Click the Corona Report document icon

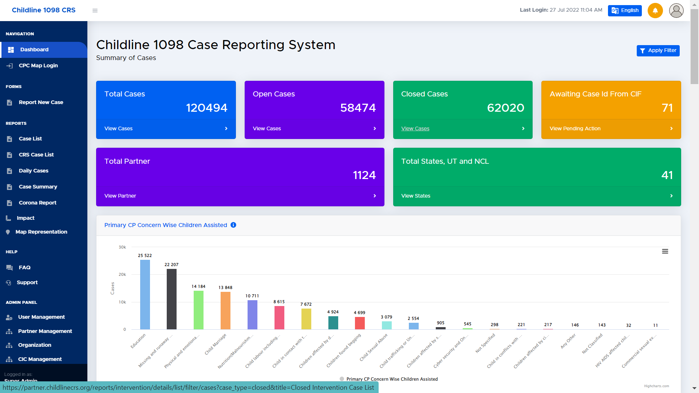pos(9,203)
